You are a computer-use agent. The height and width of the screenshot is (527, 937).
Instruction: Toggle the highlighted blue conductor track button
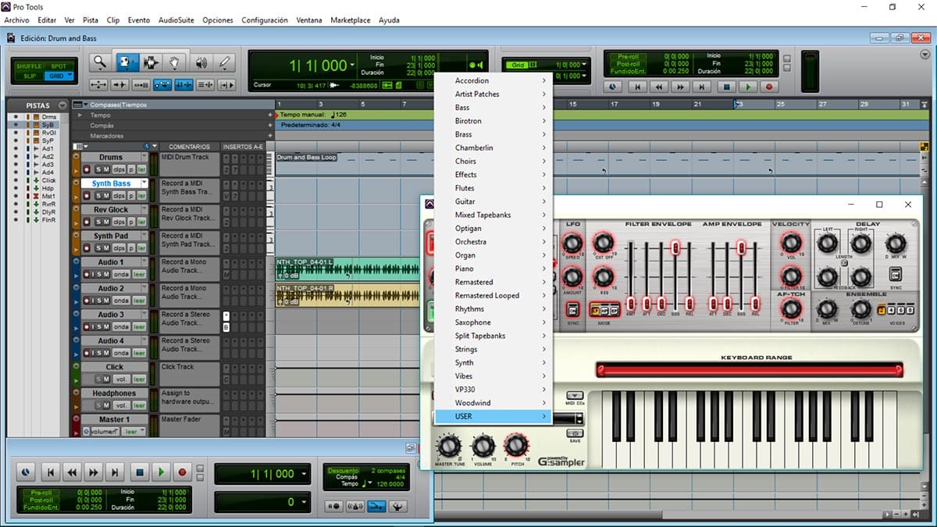[x=376, y=506]
